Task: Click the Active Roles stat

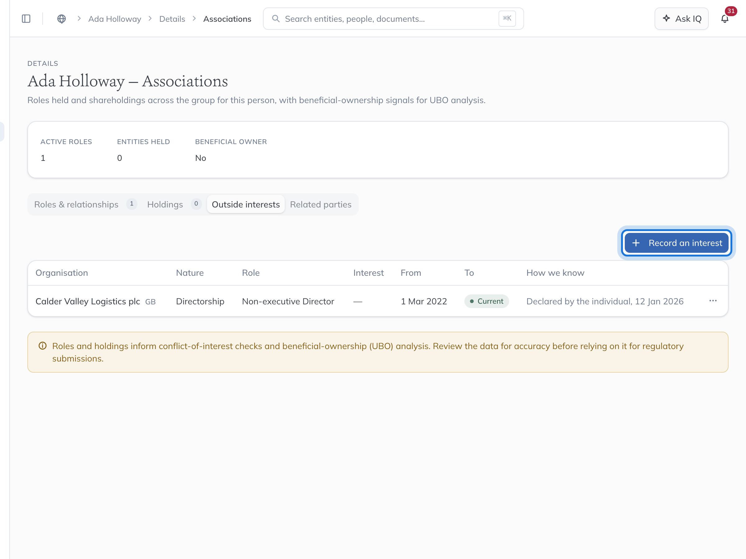Action: click(x=66, y=150)
